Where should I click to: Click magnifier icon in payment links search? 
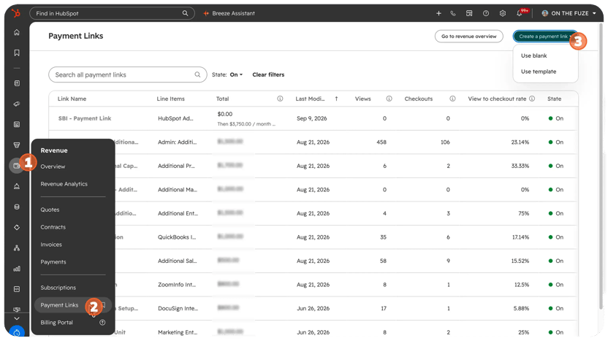(x=197, y=74)
